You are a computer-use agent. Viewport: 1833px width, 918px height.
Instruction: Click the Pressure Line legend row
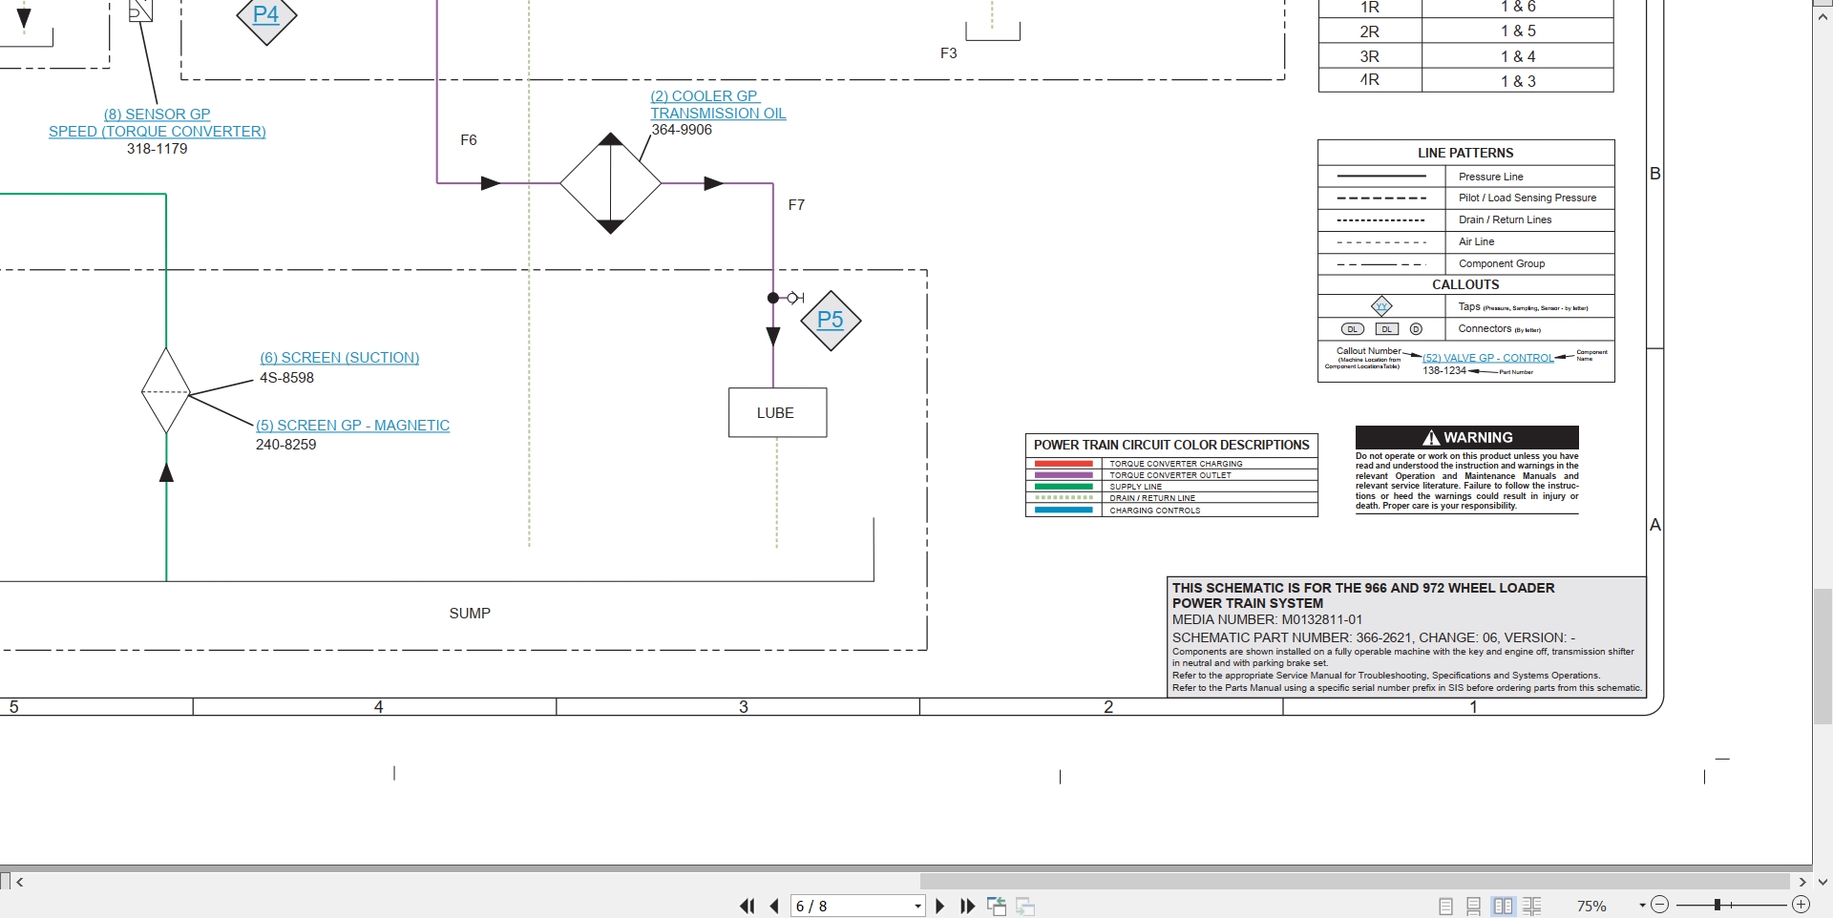1465,177
